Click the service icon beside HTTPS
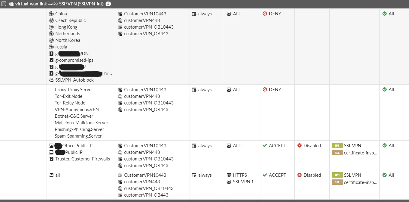This screenshot has width=409, height=202. click(229, 175)
